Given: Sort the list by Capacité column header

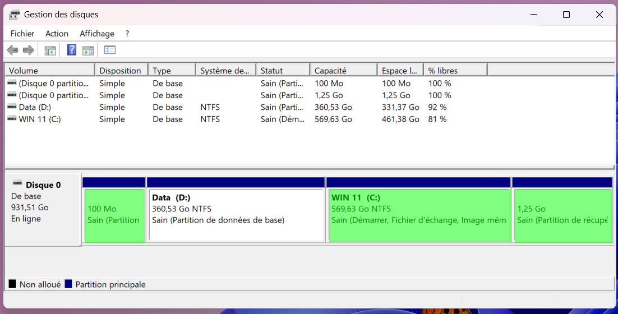Looking at the screenshot, I should click(343, 71).
